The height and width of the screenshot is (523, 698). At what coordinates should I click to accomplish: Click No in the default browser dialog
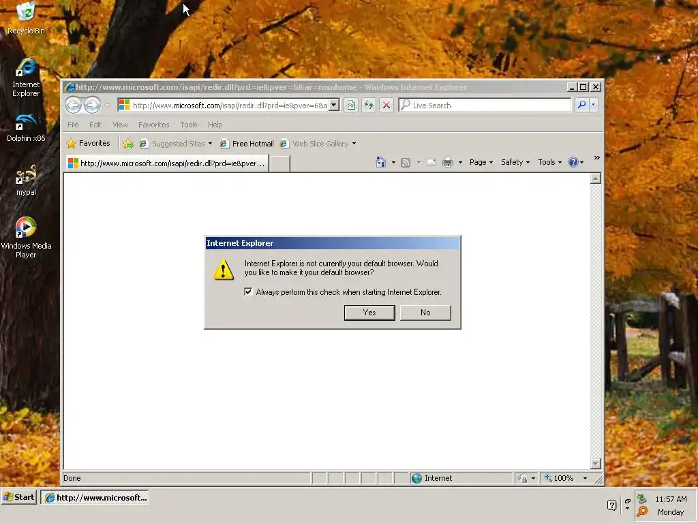[x=425, y=312]
